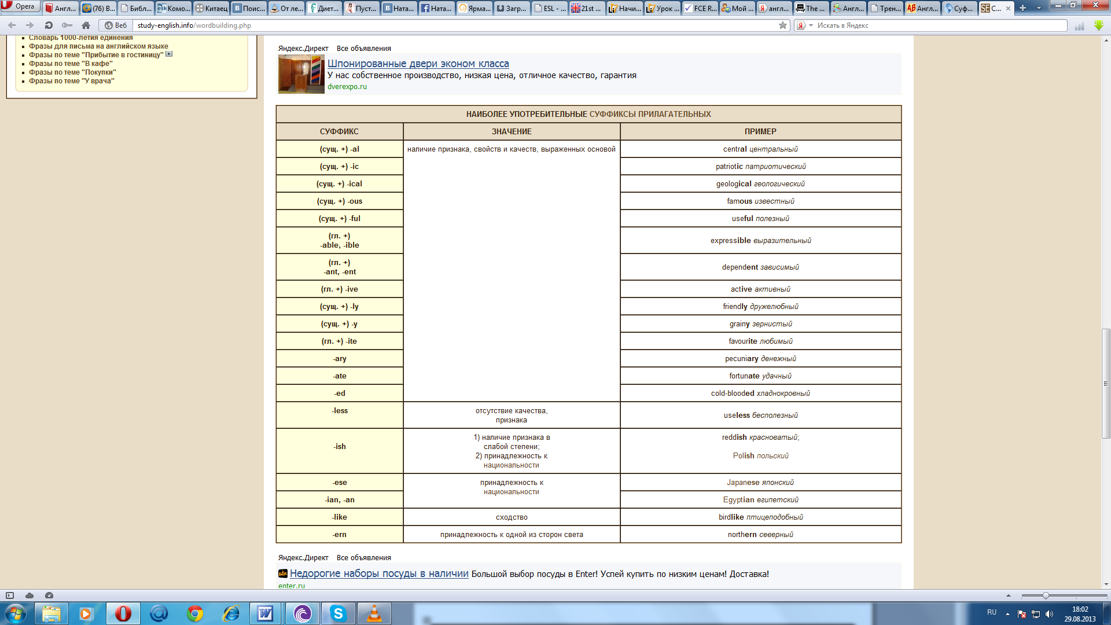Open "Фразы по теме Прибытие в гостиницу" link
Image resolution: width=1111 pixels, height=625 pixels.
point(96,55)
